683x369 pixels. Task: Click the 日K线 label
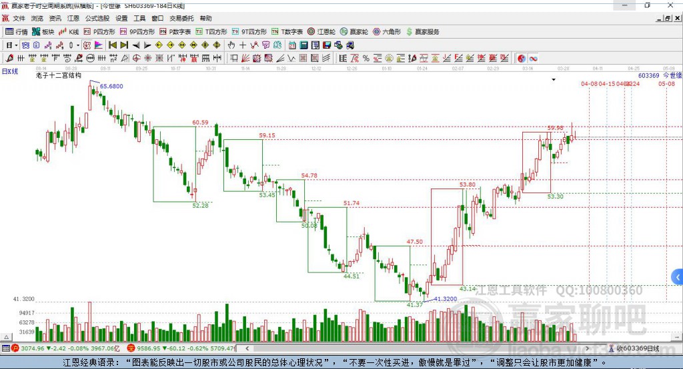pyautogui.click(x=10, y=71)
